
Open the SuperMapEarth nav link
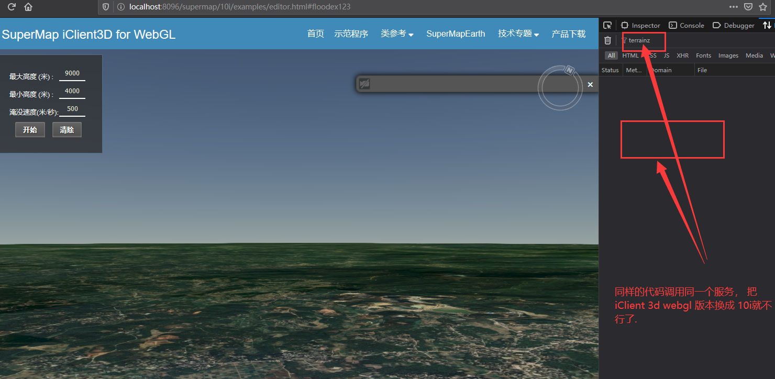[x=456, y=34]
